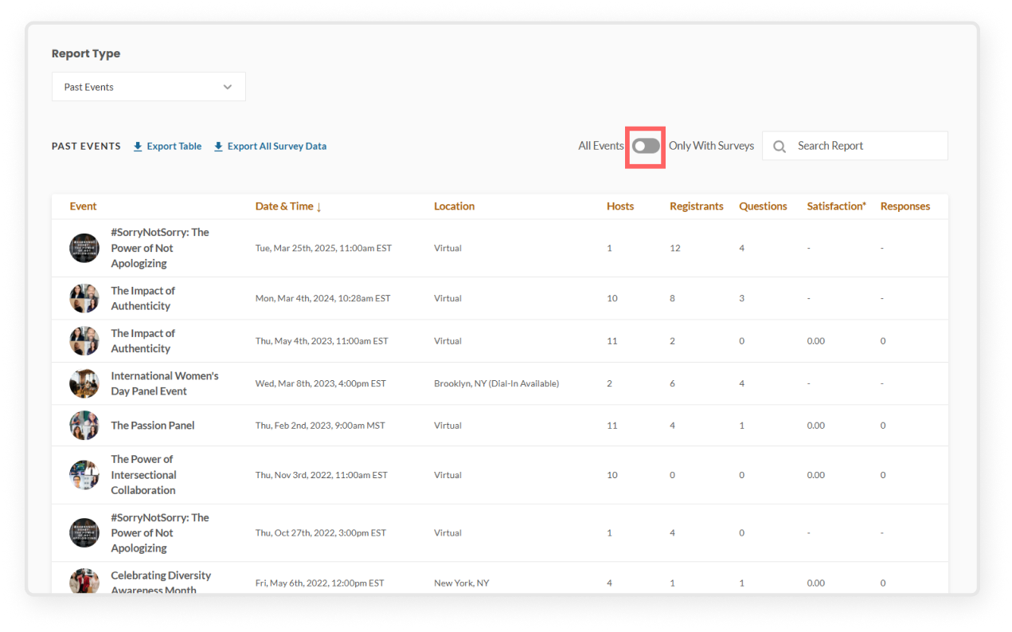The image size is (1012, 632).
Task: Click the Export All Survey Data link
Action: (270, 147)
